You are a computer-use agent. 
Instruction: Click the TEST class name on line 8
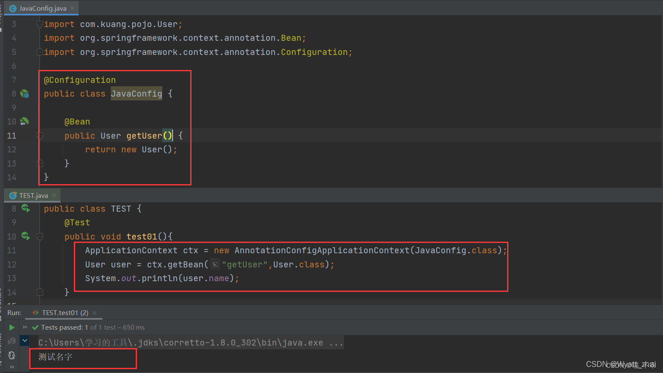[121, 209]
